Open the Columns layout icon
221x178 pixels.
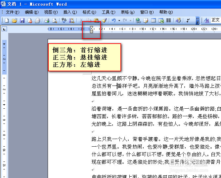point(169,20)
